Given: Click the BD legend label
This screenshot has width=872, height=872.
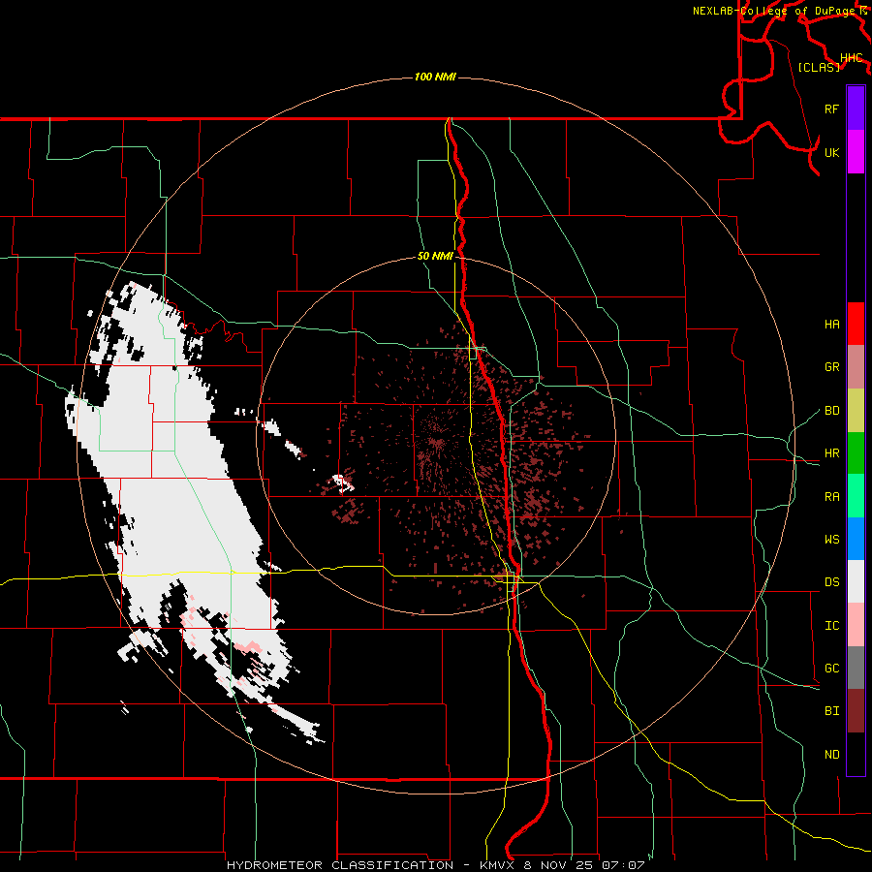Looking at the screenshot, I should pyautogui.click(x=831, y=411).
